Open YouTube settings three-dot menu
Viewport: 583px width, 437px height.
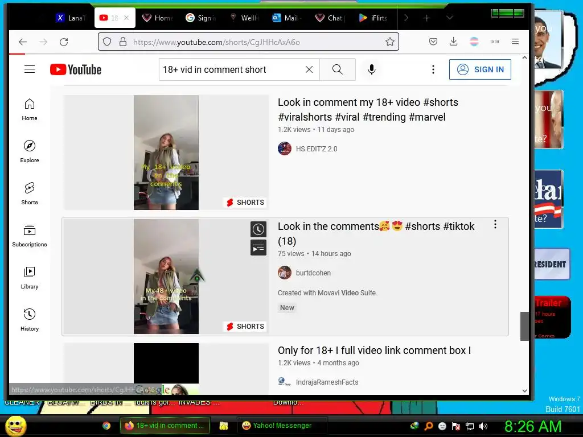coord(433,69)
